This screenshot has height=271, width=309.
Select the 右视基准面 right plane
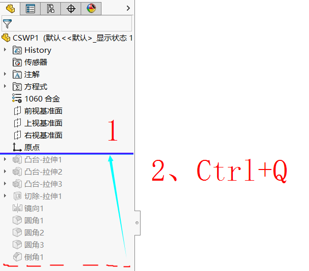coord(43,135)
